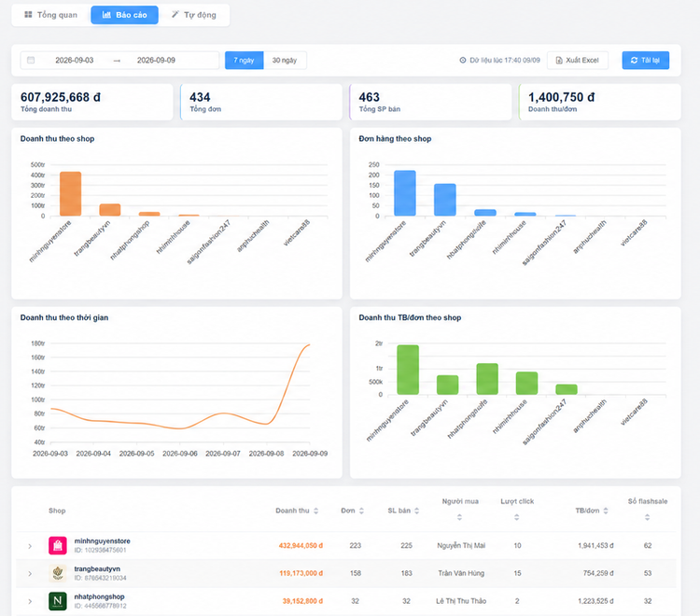Click the Tổng đơn value 434
The width and height of the screenshot is (700, 616).
(200, 97)
